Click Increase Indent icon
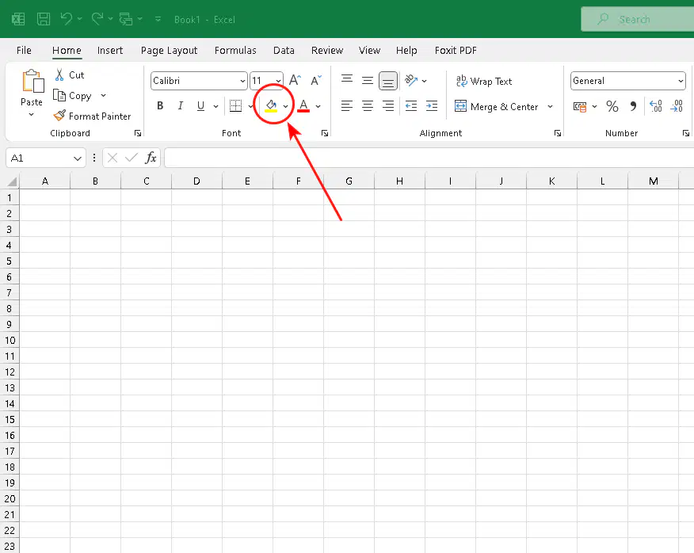 [432, 106]
